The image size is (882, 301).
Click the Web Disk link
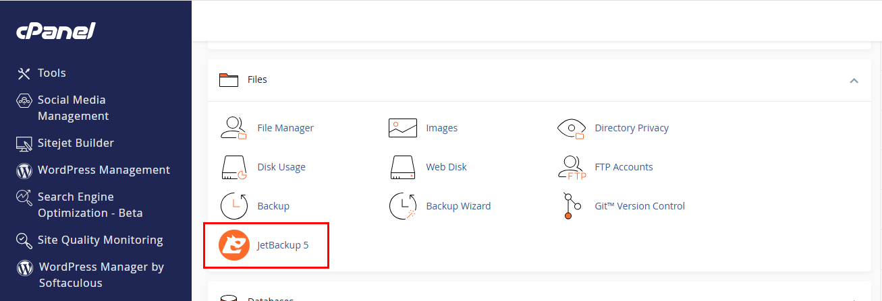coord(446,167)
